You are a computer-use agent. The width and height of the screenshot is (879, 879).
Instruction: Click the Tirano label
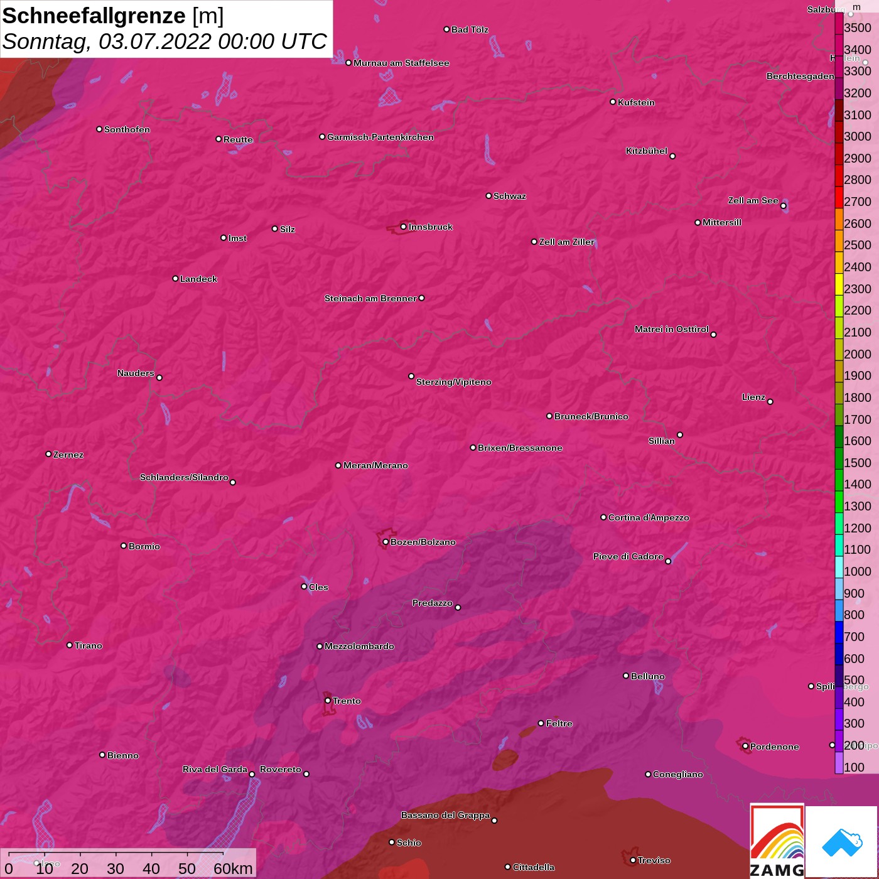pyautogui.click(x=89, y=645)
